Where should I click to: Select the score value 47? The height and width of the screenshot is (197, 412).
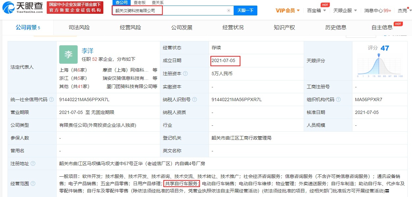tap(385, 48)
